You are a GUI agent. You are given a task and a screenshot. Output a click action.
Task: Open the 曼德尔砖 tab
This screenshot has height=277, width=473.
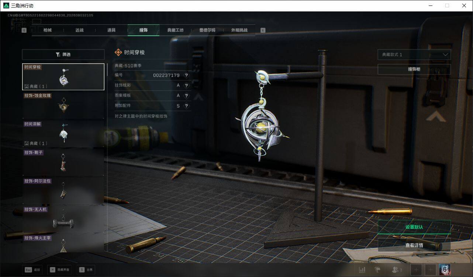[x=207, y=30]
